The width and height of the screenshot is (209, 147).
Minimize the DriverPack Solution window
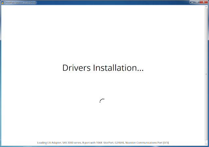point(192,2)
